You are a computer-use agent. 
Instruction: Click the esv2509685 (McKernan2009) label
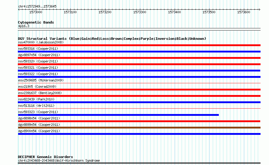(41, 80)
